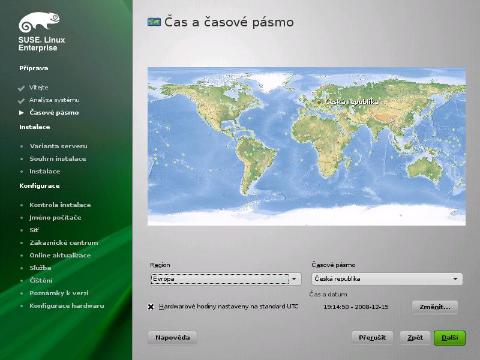
Task: Click the checkmark icon next to Vítejte
Action: click(x=21, y=88)
